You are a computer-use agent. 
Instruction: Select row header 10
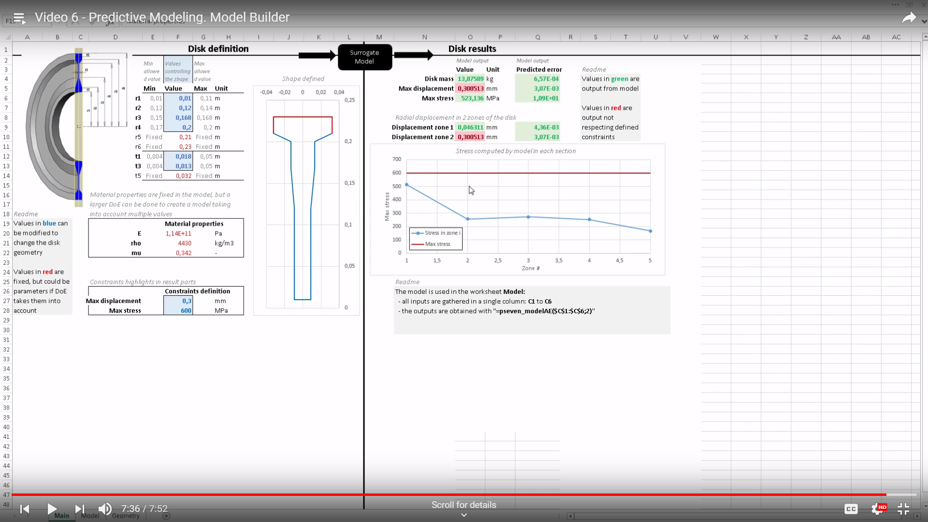6,137
